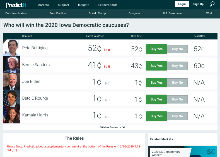This screenshot has height=157, width=220.
Task: Click Joe Biden's photo thumbnail
Action: [x=12, y=81]
